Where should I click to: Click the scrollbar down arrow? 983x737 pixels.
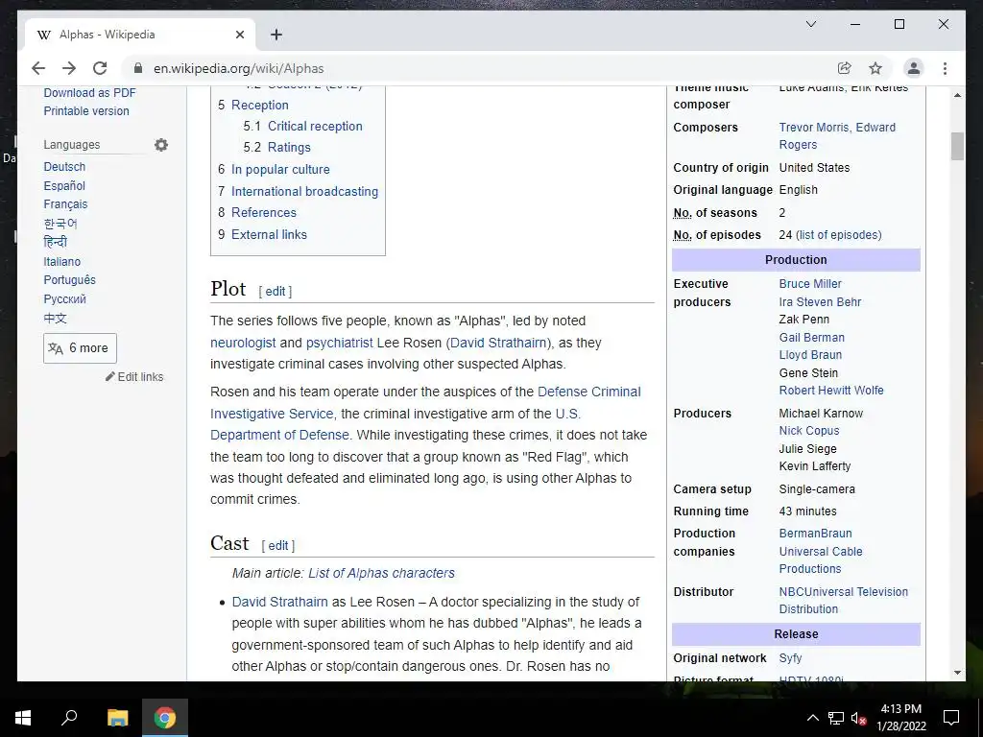pos(957,673)
